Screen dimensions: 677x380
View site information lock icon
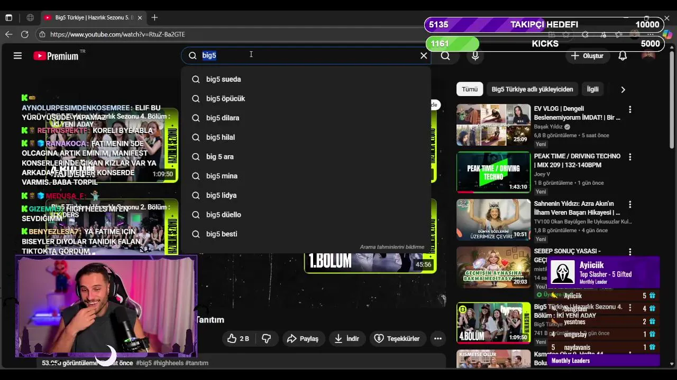tap(42, 34)
